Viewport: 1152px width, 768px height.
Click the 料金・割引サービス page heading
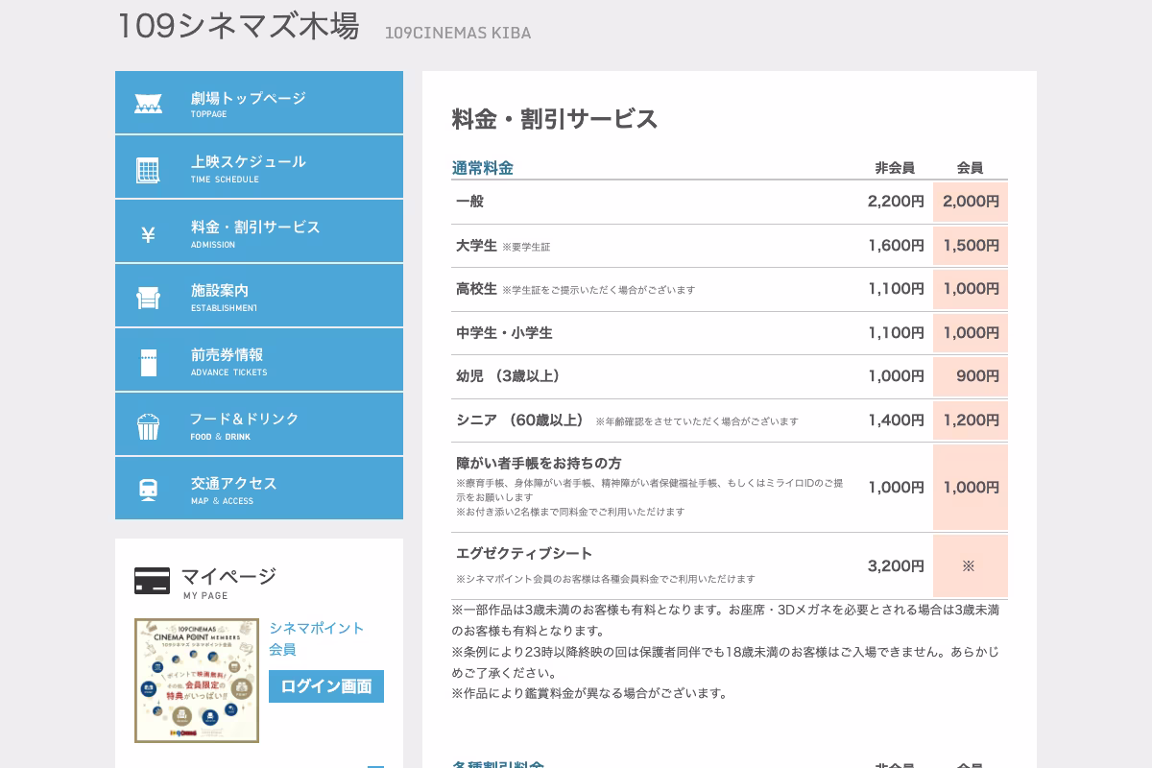coord(555,119)
